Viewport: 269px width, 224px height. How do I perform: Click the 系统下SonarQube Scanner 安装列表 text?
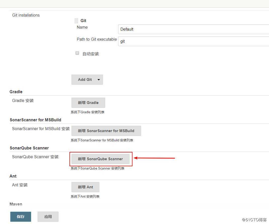pos(98,169)
